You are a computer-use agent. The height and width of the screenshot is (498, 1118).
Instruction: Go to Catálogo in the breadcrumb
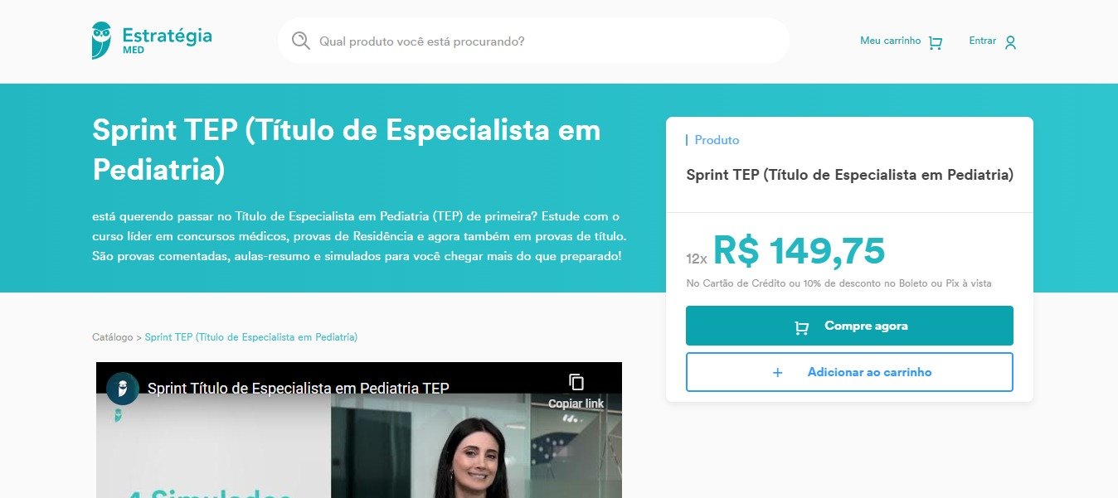[112, 337]
